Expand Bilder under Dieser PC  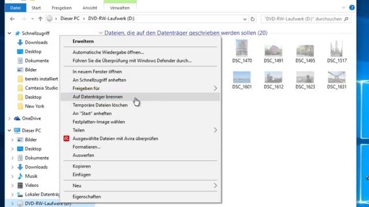13,140
